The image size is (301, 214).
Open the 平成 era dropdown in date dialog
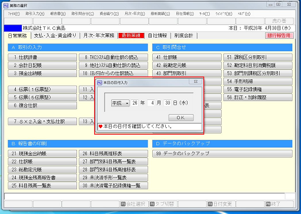[x=121, y=103]
